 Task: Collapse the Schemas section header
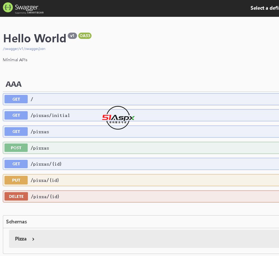point(16,222)
